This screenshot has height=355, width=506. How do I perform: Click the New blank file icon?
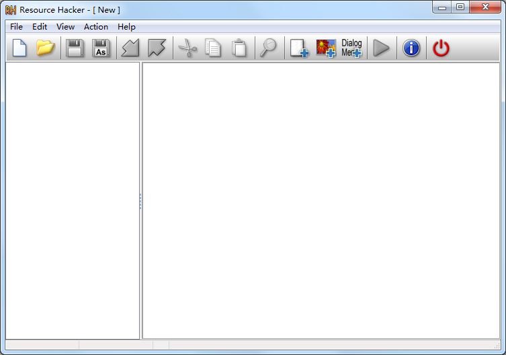(x=19, y=48)
